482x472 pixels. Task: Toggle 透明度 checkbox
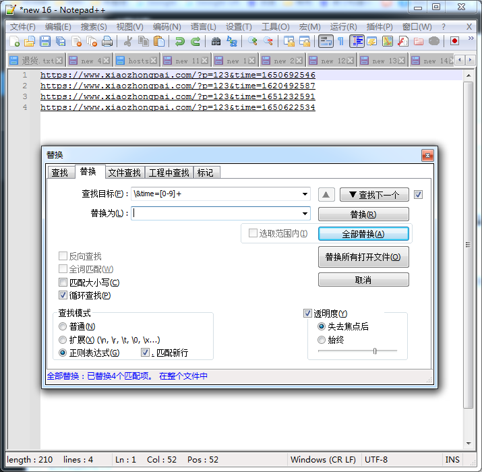tap(307, 313)
